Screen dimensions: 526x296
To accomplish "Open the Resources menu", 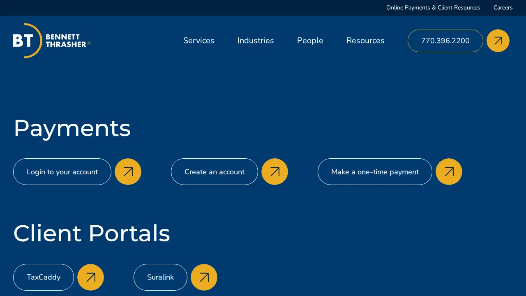I will tap(365, 41).
